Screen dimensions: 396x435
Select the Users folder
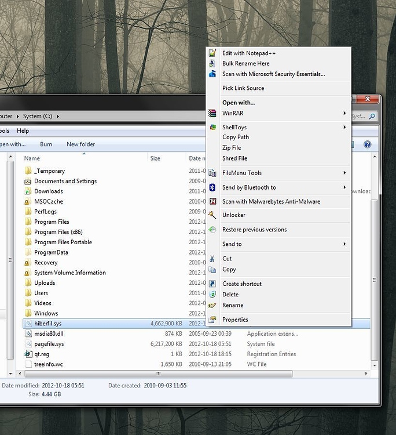[x=41, y=293]
